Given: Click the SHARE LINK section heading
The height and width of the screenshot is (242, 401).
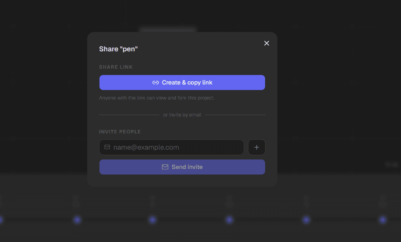Looking at the screenshot, I should click(x=116, y=67).
